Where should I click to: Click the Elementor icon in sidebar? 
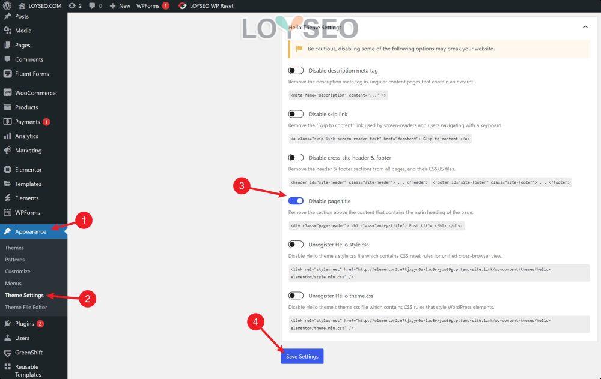pos(7,170)
